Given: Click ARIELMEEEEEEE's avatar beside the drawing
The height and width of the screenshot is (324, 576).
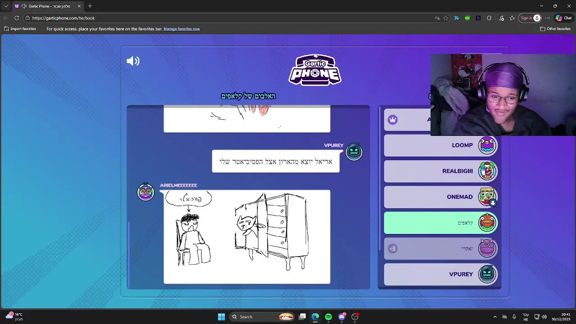Looking at the screenshot, I should 145,192.
